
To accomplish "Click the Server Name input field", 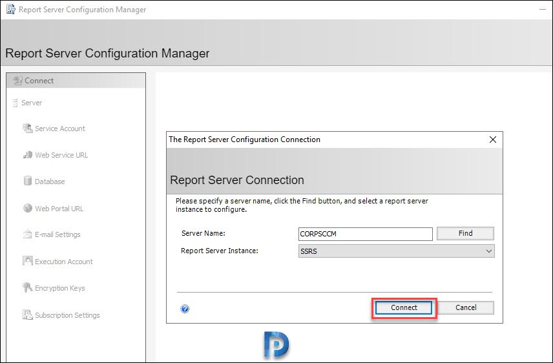I will click(366, 234).
